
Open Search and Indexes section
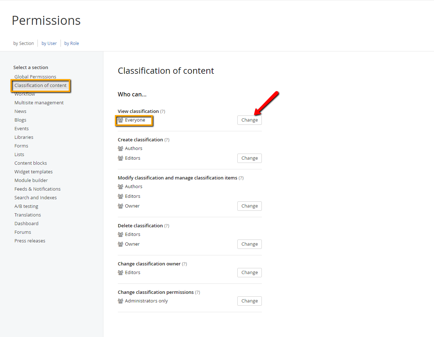[x=36, y=198]
